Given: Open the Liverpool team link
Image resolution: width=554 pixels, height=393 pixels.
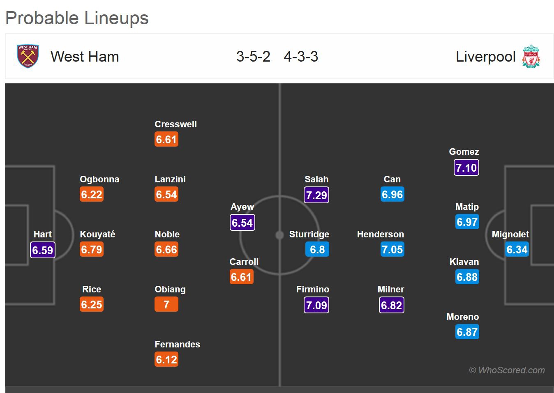Looking at the screenshot, I should [x=485, y=57].
